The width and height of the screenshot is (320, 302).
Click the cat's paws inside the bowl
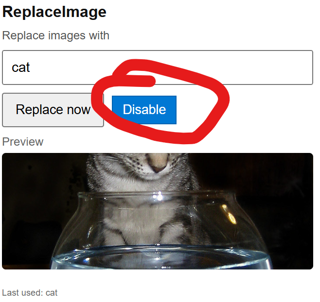143,235
